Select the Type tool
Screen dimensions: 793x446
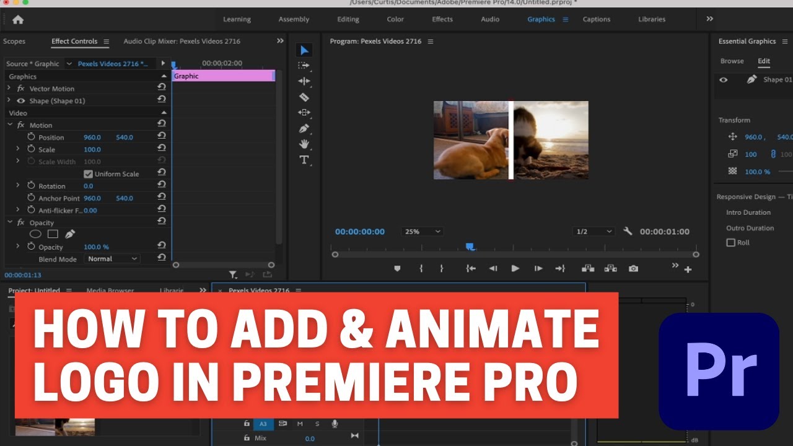(x=304, y=160)
